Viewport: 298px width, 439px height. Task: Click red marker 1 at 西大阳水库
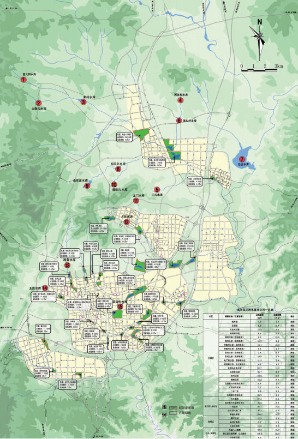23,80
